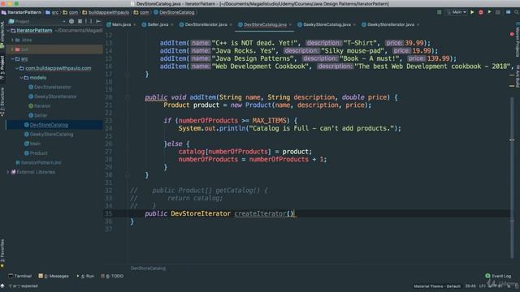Click the Stop process square icon

(x=498, y=12)
